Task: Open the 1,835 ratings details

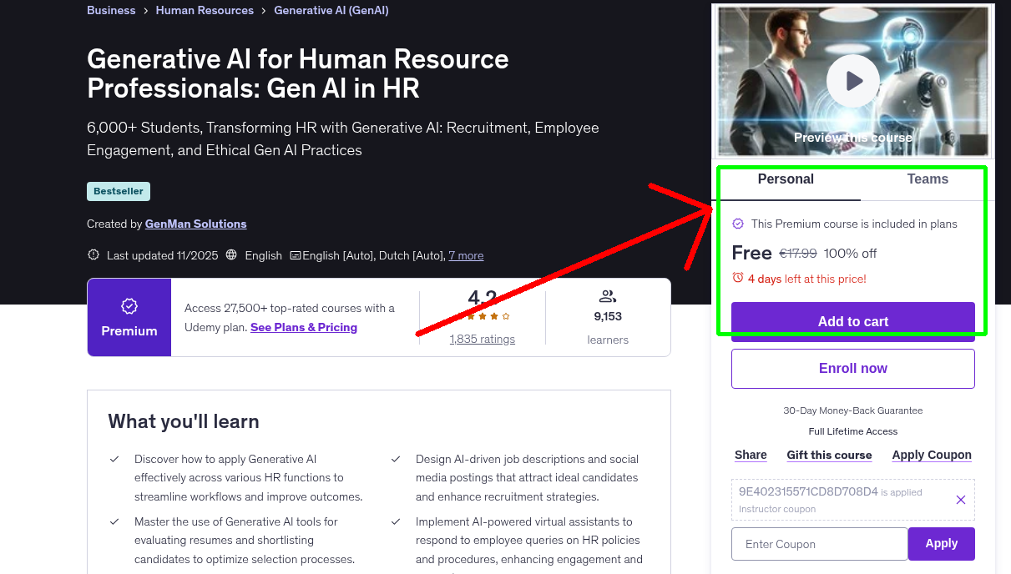Action: click(482, 339)
